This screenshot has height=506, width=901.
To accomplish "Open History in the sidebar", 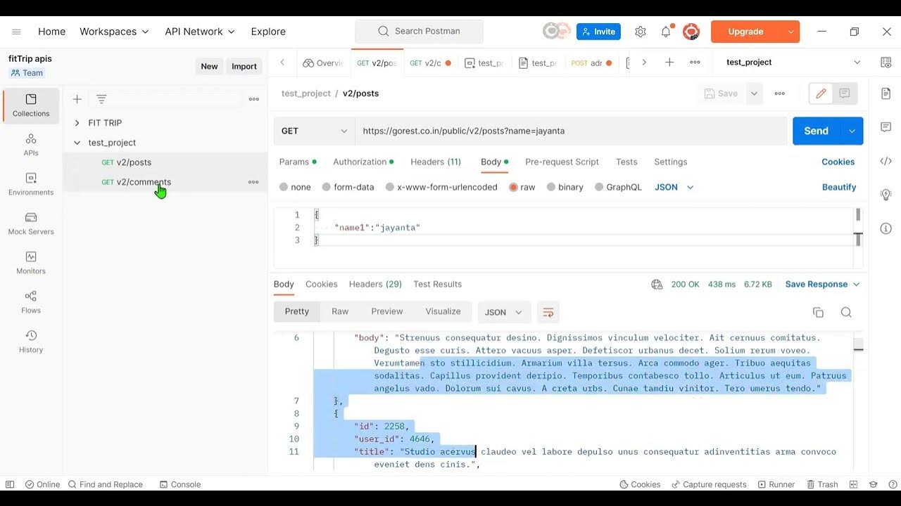I will (x=31, y=342).
